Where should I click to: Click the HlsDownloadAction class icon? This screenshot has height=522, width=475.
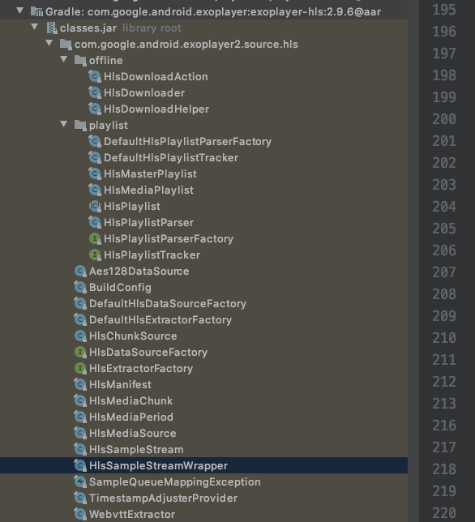[x=95, y=77]
